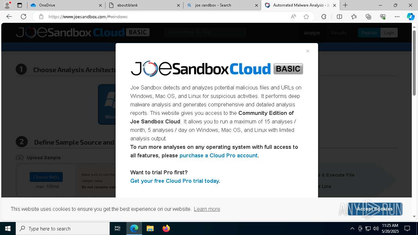Open volume control tray icon
The width and height of the screenshot is (418, 235).
[x=376, y=228]
